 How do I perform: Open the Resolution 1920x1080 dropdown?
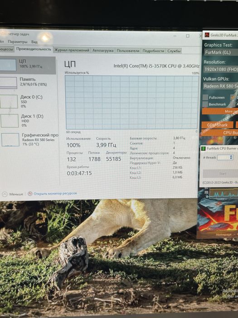[x=221, y=70]
